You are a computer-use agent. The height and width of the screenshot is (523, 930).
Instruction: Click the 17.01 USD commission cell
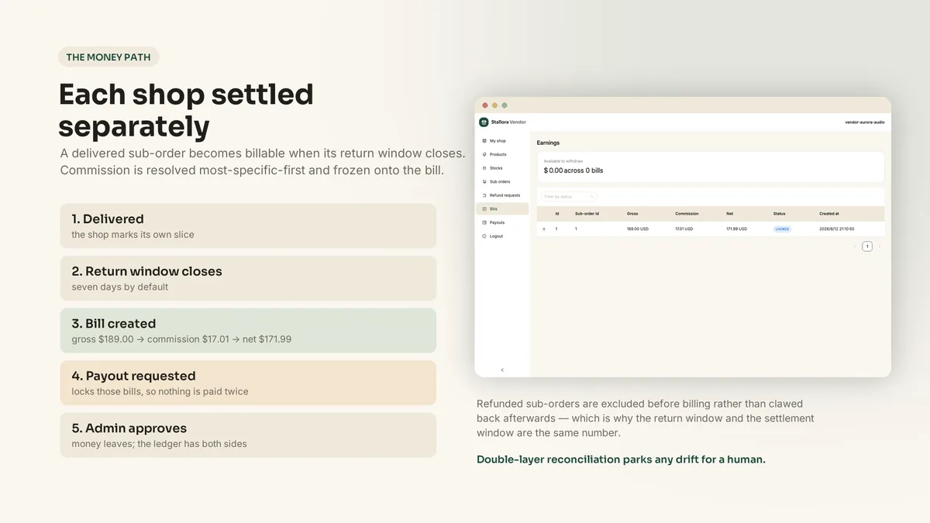[x=684, y=229]
